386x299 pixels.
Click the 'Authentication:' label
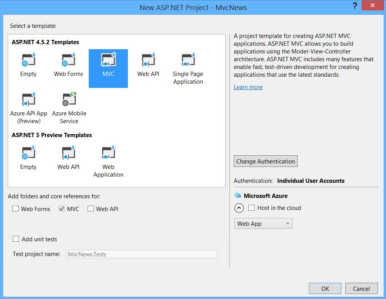pos(253,181)
